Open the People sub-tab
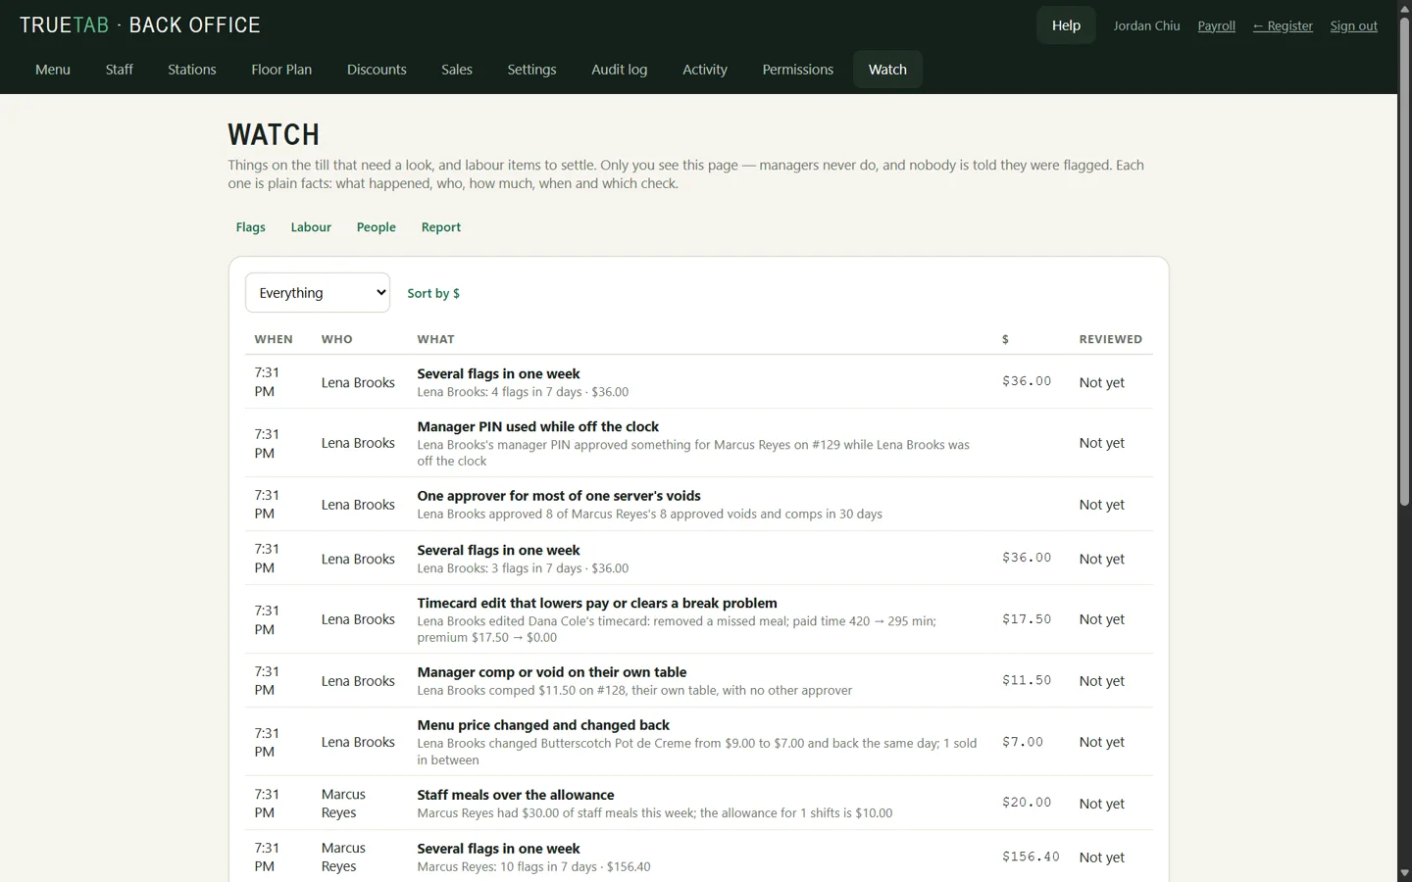The width and height of the screenshot is (1412, 882). pyautogui.click(x=377, y=227)
